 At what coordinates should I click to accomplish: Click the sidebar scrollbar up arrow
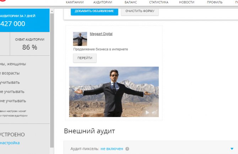pos(52,11)
